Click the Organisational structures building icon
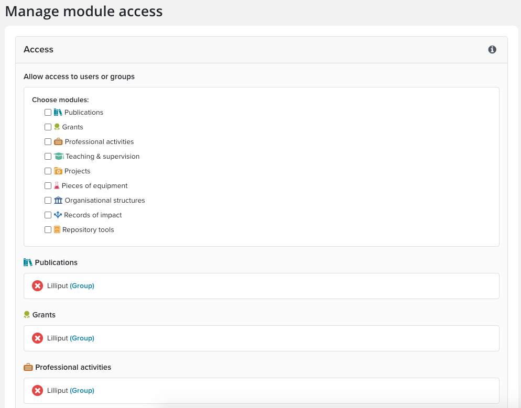521x408 pixels. click(58, 201)
